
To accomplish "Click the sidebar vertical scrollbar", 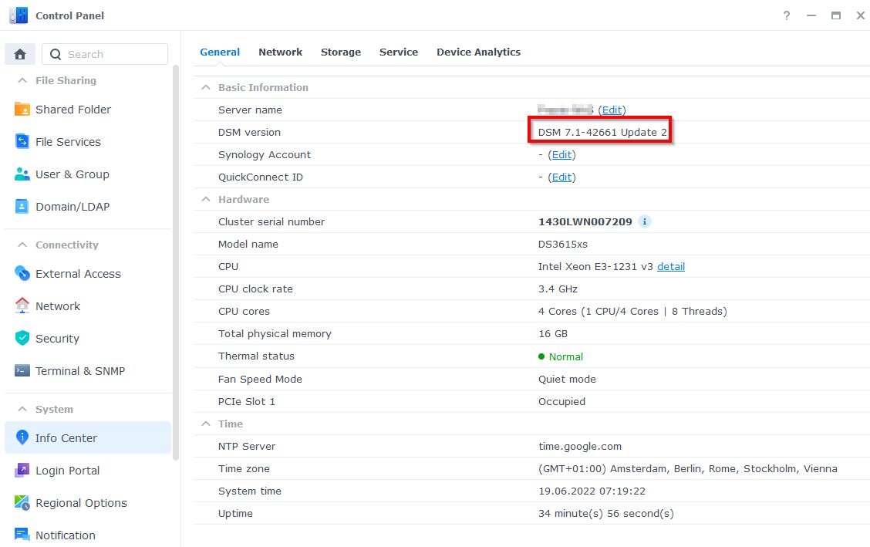I will tap(176, 262).
